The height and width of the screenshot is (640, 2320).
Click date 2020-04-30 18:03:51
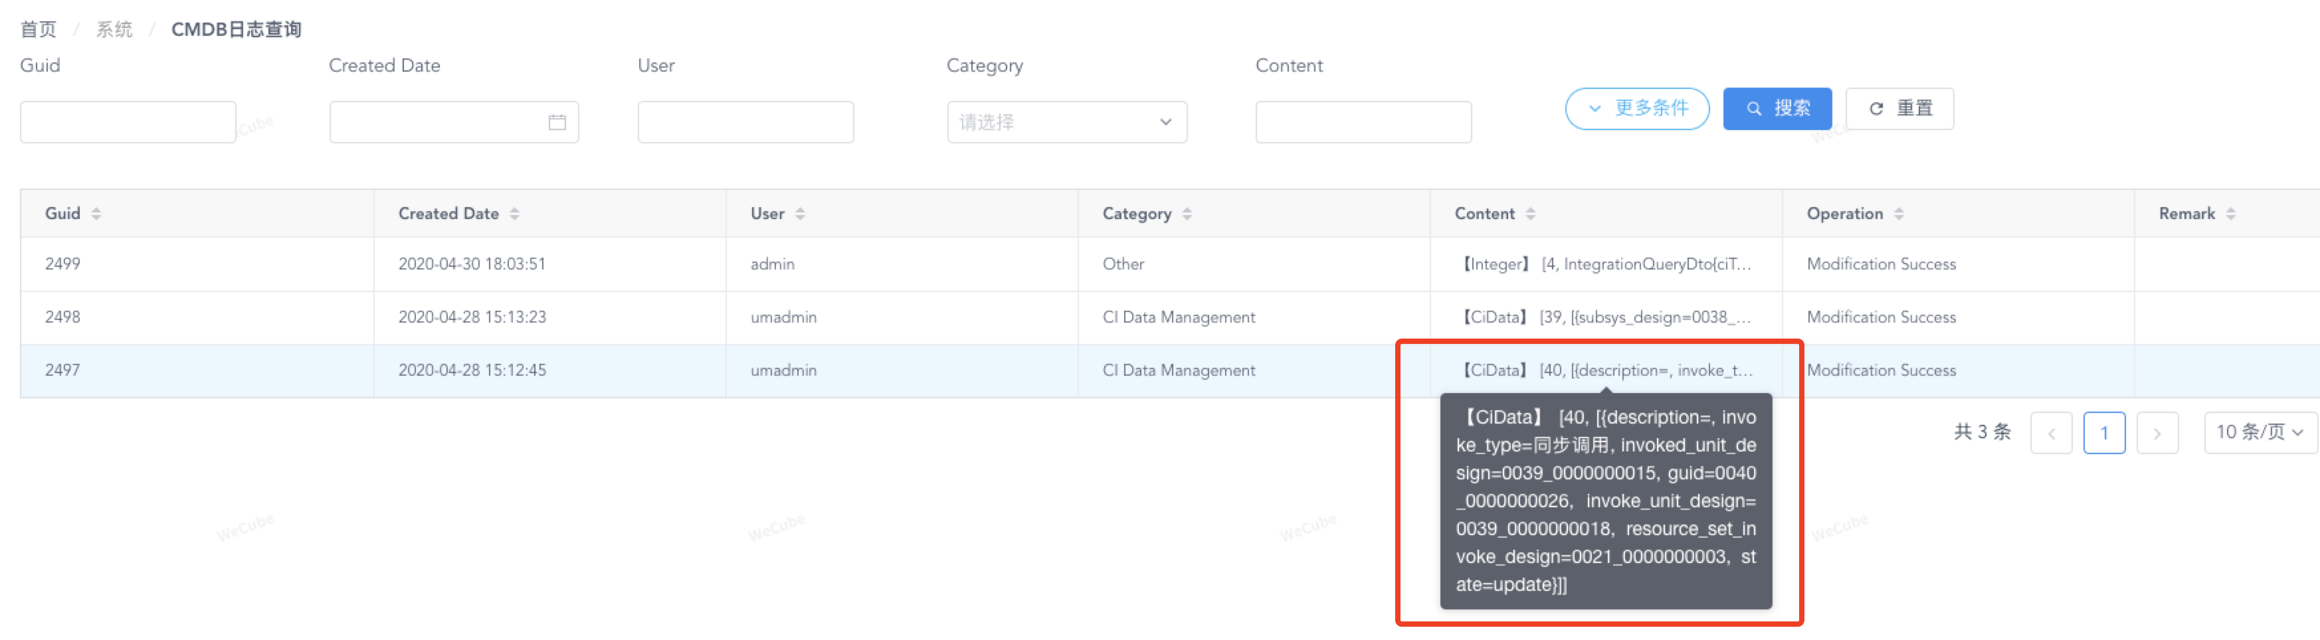(x=472, y=265)
